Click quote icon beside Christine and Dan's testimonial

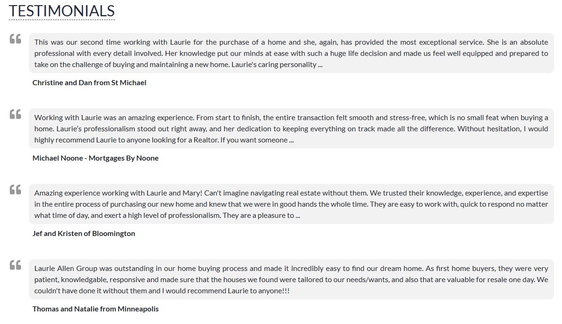tap(15, 39)
